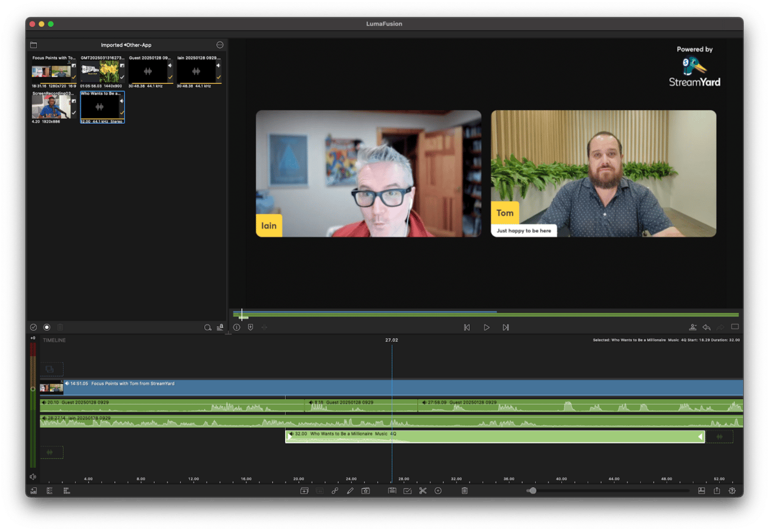The height and width of the screenshot is (531, 769).
Task: Click the scissors split clip tool
Action: pyautogui.click(x=423, y=491)
